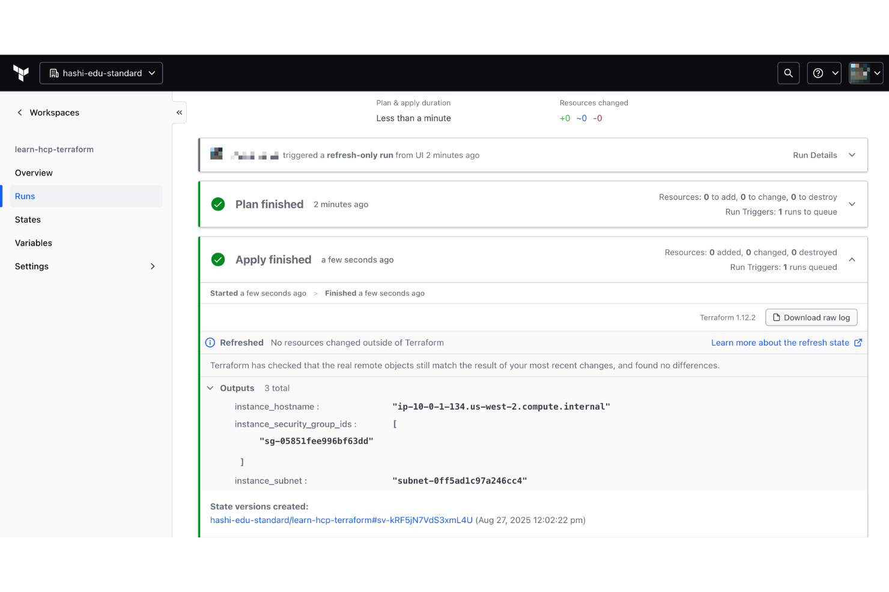
Task: Click the Terraform logo icon
Action: 21,73
